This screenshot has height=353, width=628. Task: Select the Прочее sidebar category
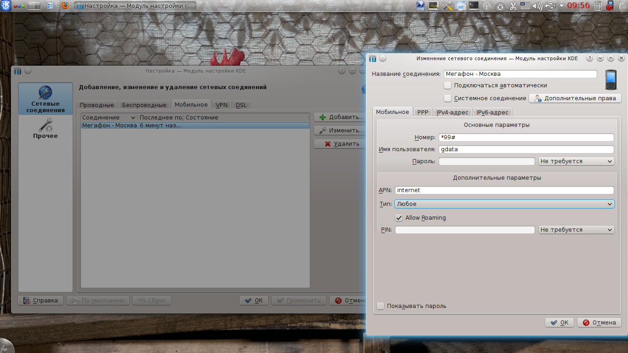(x=46, y=128)
